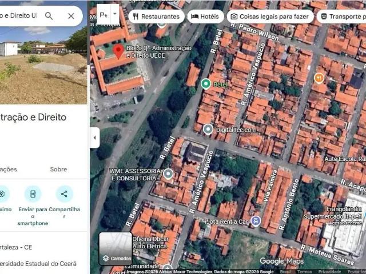Click the Compartilhar share icon
Viewport: 366px width, 274px height.
tap(64, 194)
